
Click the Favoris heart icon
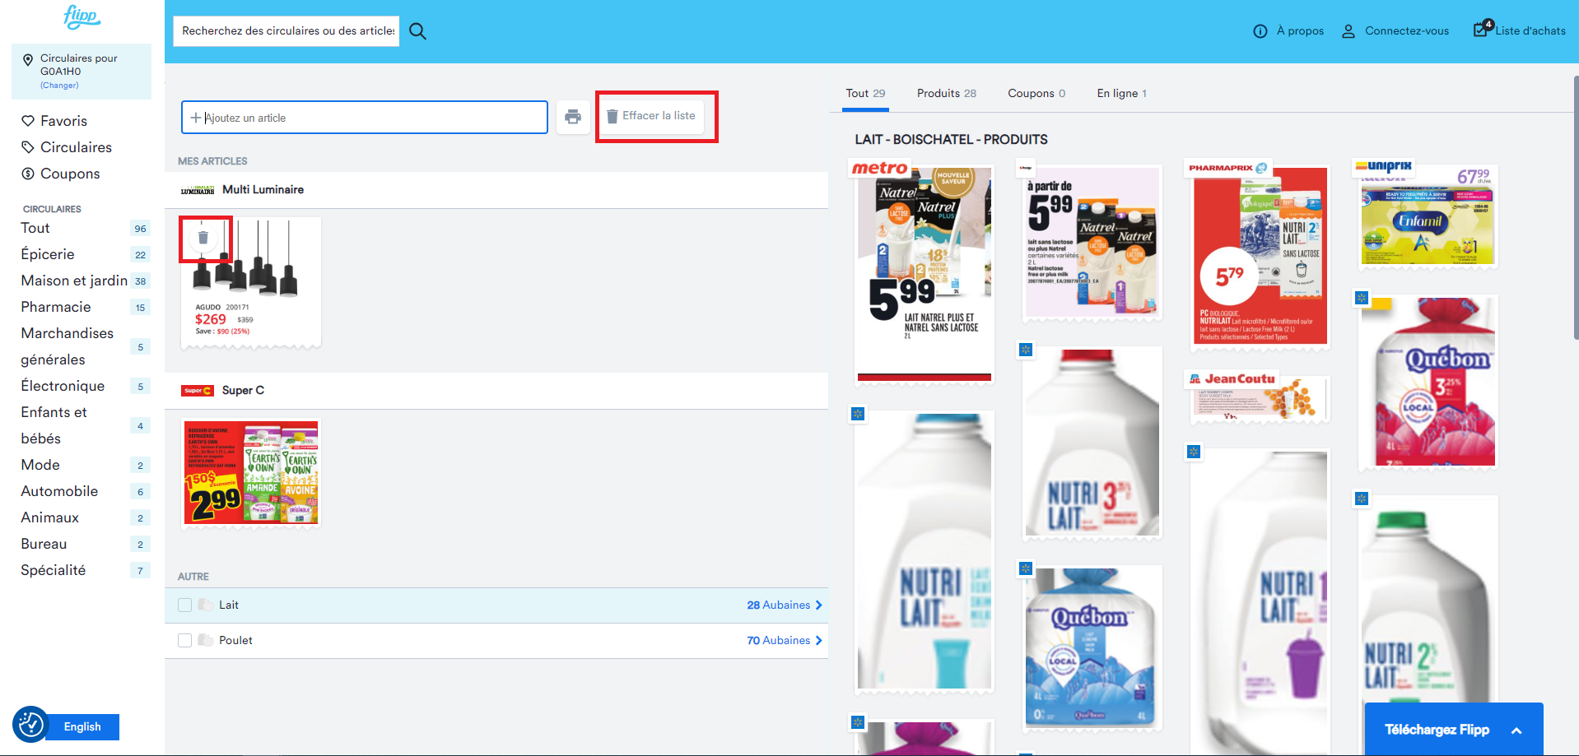28,121
